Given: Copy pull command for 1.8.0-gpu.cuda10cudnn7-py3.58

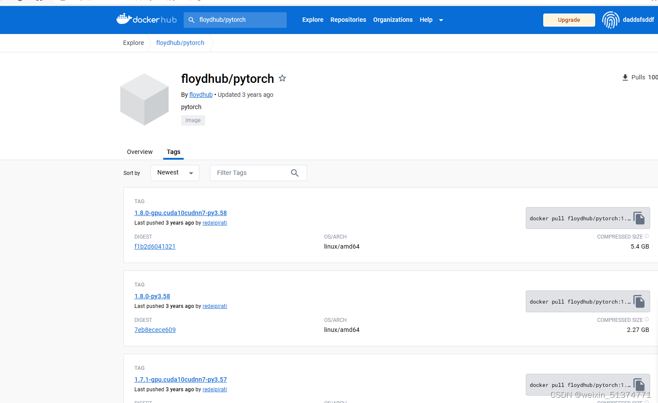Looking at the screenshot, I should click(639, 218).
